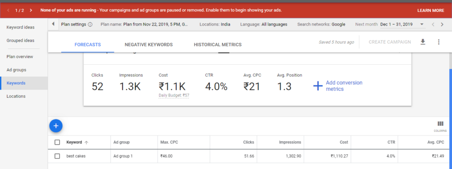Sort by Max. CPC column header
Image resolution: width=452 pixels, height=169 pixels.
pos(169,142)
